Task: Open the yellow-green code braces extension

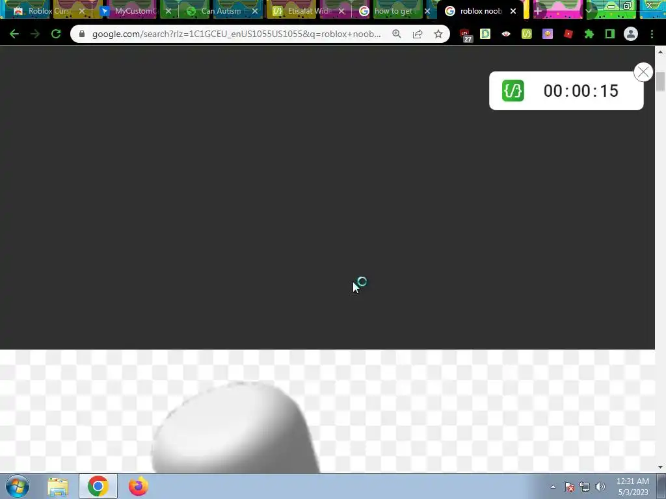Action: pos(527,34)
